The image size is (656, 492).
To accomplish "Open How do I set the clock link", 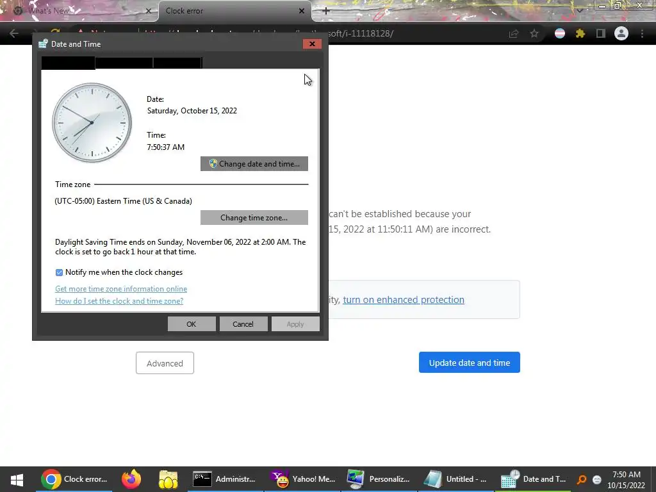I will 119,301.
